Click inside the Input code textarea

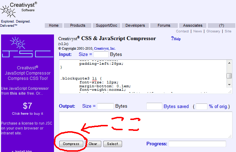(x=143, y=76)
